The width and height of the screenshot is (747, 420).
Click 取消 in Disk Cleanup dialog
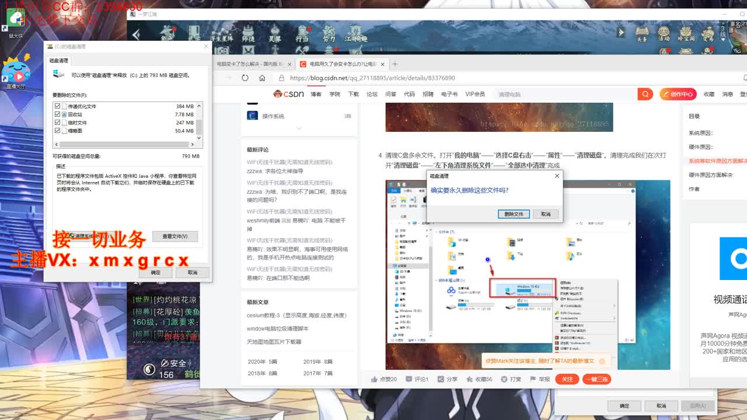(x=192, y=272)
